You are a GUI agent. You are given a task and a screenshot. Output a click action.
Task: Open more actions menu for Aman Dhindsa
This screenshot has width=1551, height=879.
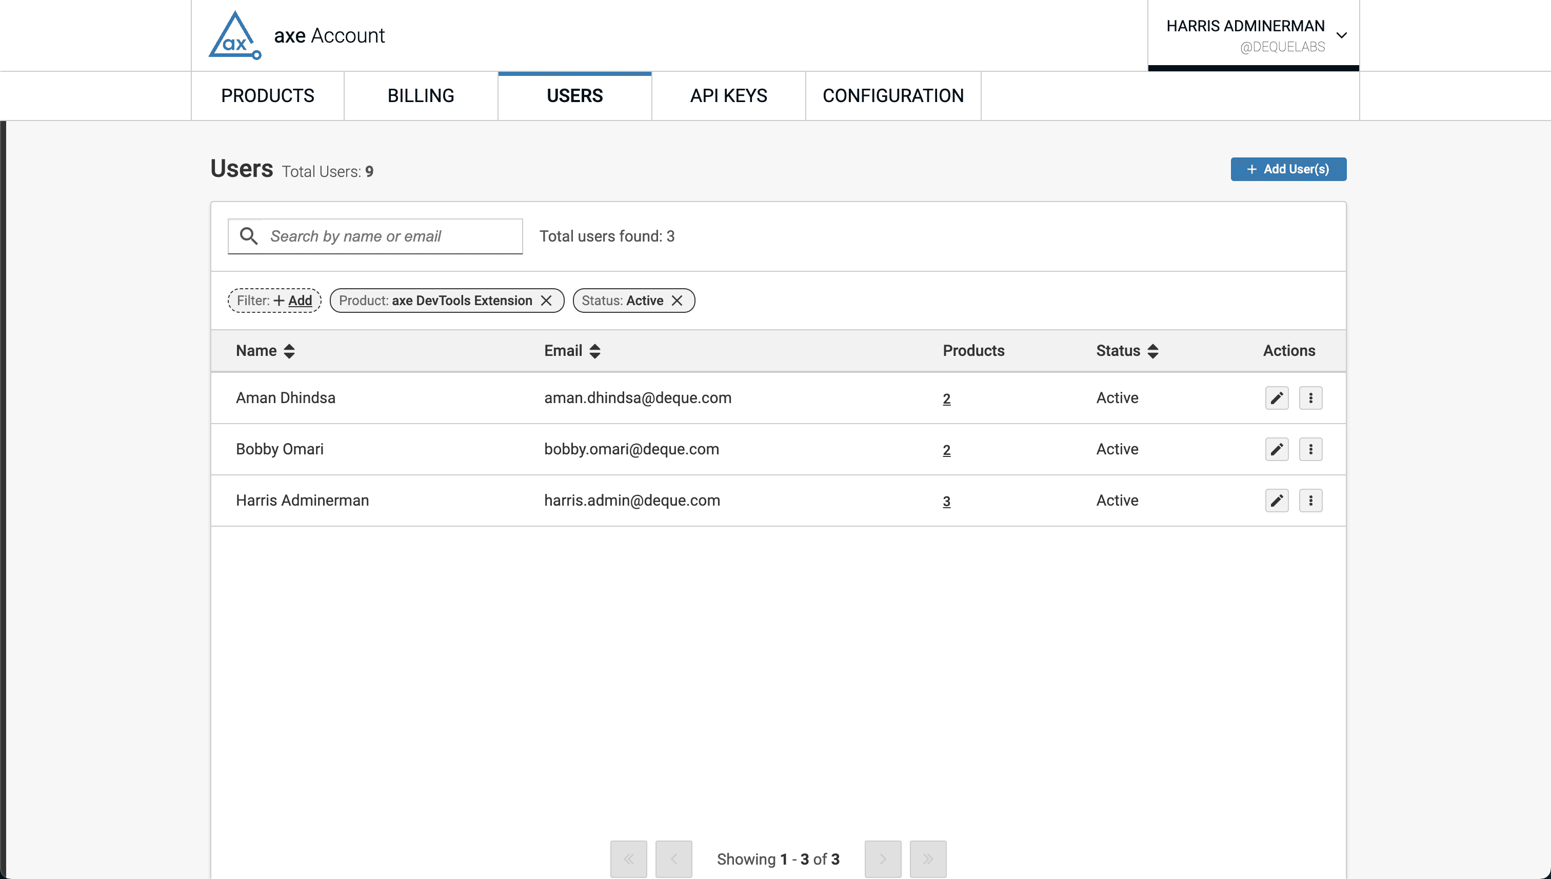(x=1310, y=398)
